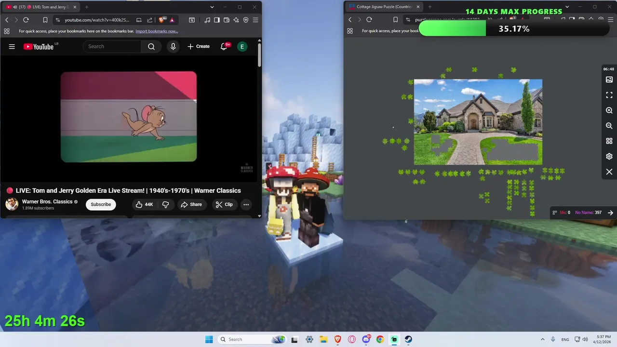The image size is (617, 347).
Task: Go back in the puzzle browser window
Action: pyautogui.click(x=350, y=20)
